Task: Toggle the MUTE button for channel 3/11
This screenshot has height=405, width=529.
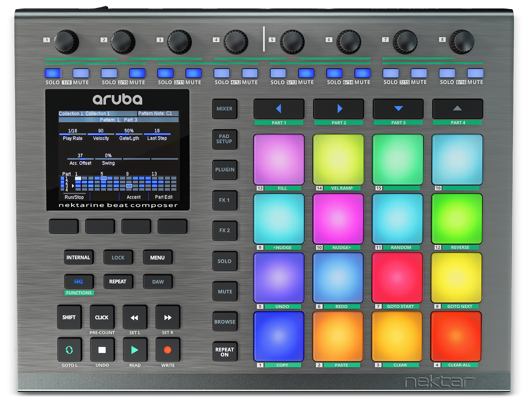Action: 194,73
